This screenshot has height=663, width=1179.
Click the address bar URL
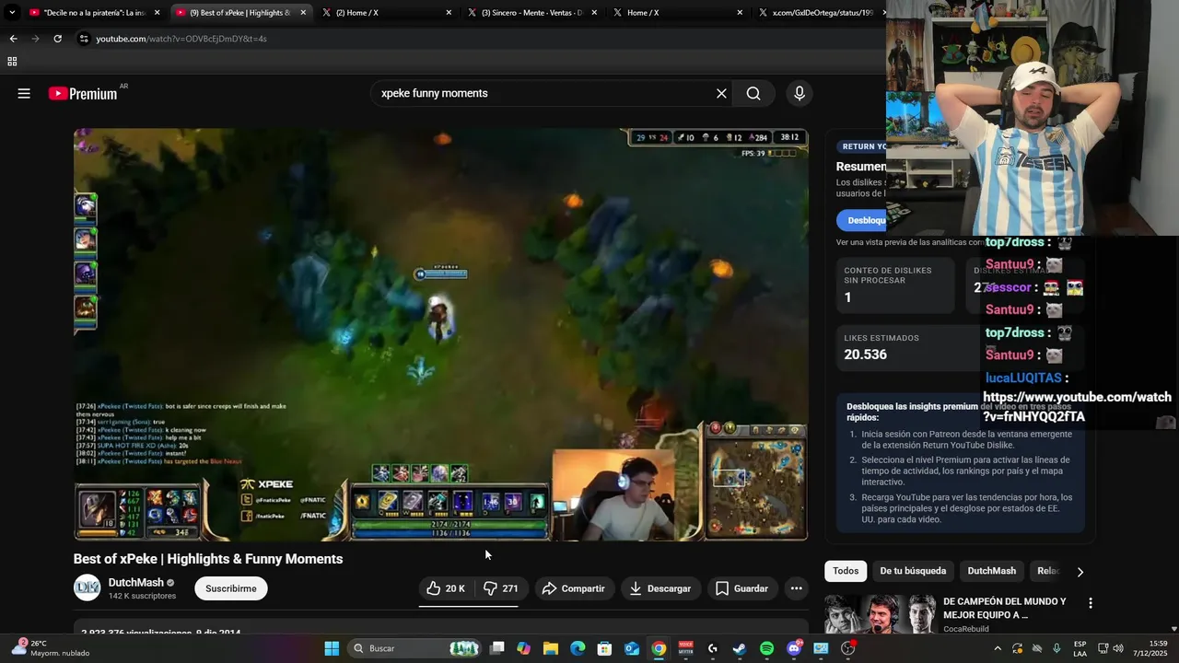tap(181, 39)
